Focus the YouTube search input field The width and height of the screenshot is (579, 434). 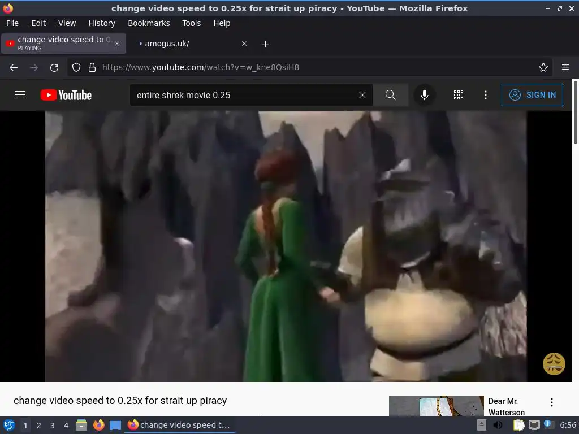coord(244,95)
